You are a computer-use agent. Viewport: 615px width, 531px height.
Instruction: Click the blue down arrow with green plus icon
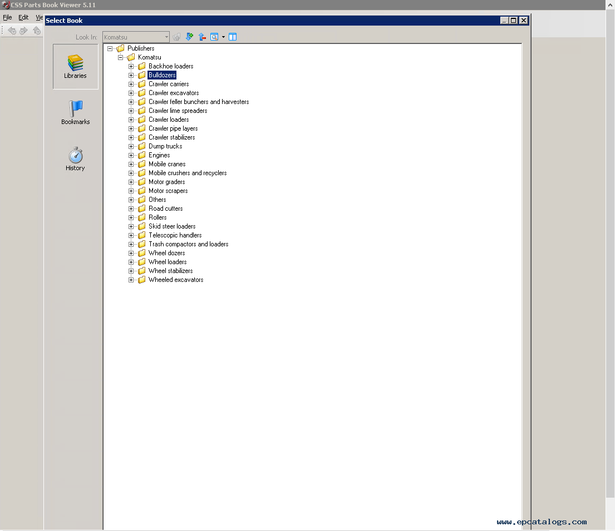tap(189, 37)
